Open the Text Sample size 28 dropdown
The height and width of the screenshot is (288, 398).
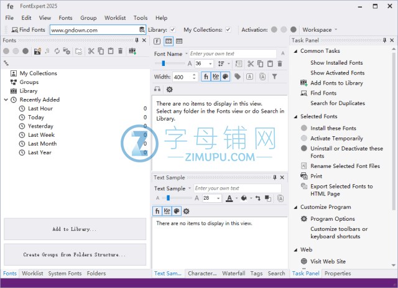coord(218,198)
